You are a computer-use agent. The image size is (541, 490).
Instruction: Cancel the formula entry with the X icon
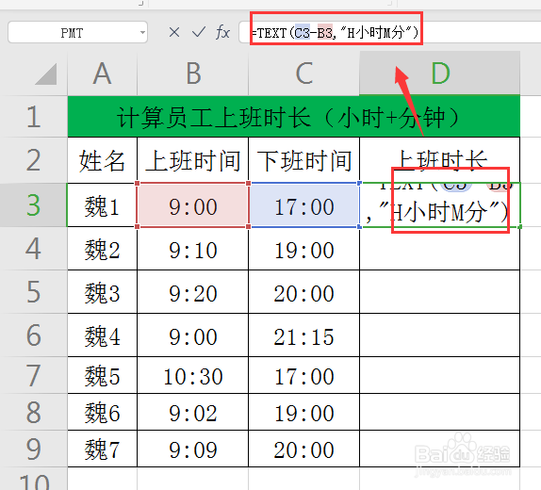pyautogui.click(x=174, y=32)
